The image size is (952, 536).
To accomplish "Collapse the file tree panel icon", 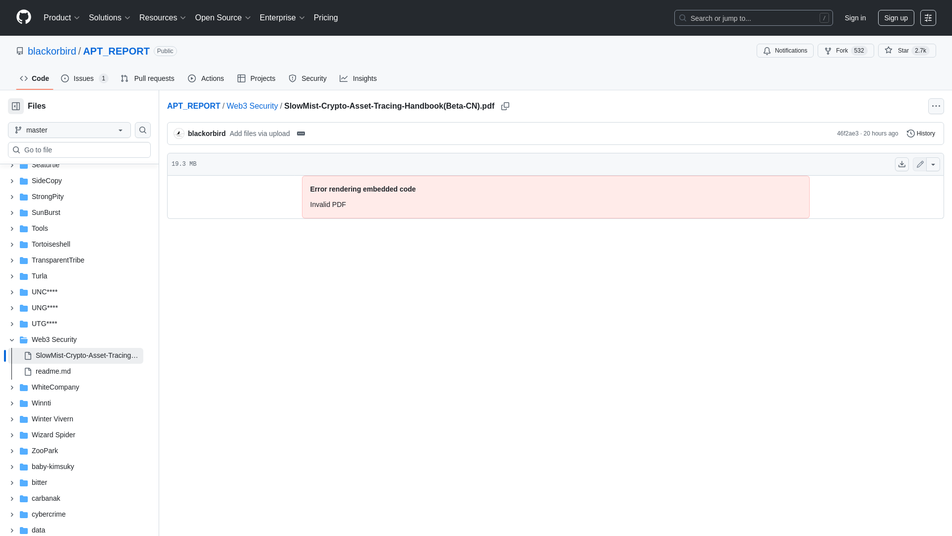I will 16,106.
